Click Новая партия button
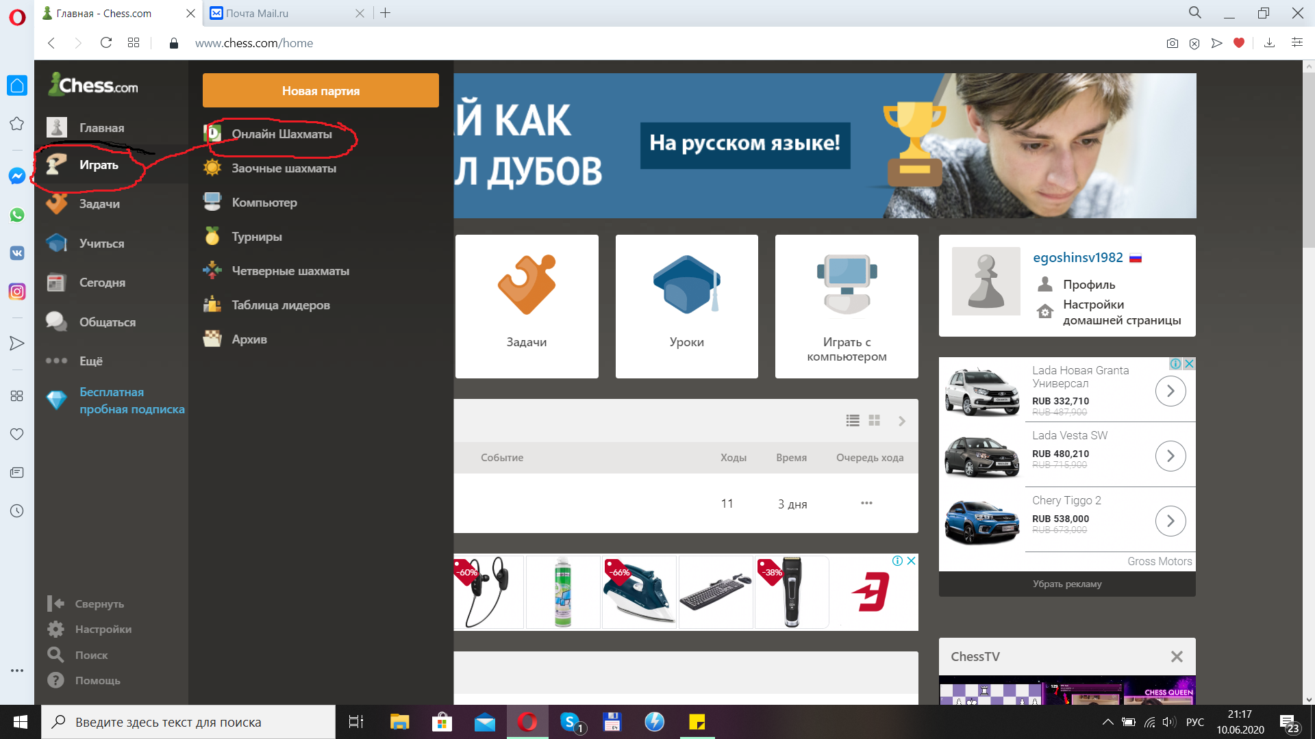 coord(321,90)
